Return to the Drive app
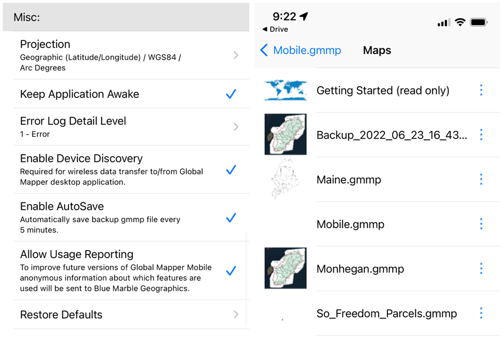 coord(275,29)
